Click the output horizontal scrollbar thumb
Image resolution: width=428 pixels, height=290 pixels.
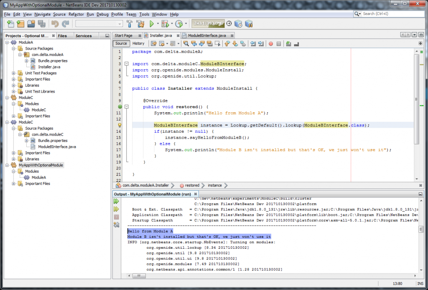[139, 276]
